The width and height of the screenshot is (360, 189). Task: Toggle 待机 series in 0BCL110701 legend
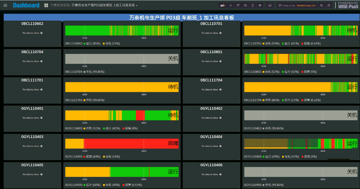(x=270, y=43)
